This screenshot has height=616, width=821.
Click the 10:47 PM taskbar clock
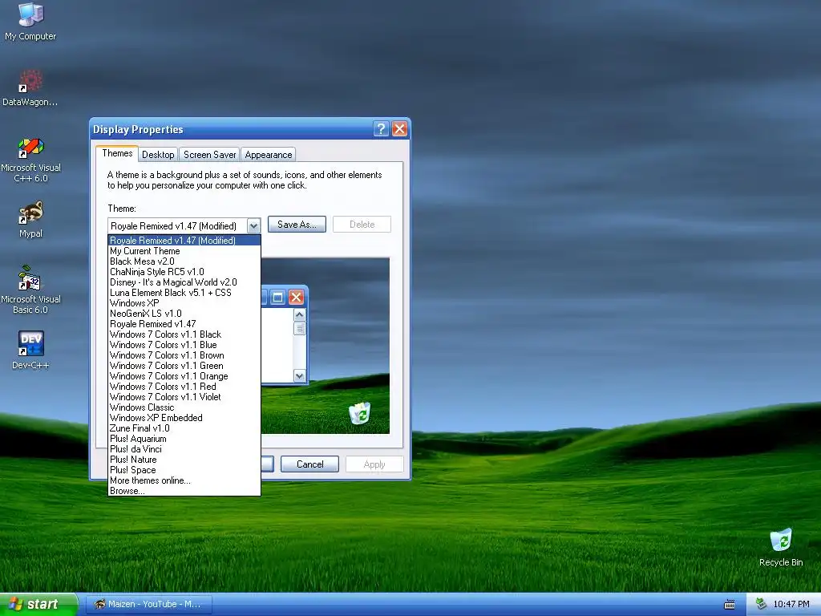791,605
